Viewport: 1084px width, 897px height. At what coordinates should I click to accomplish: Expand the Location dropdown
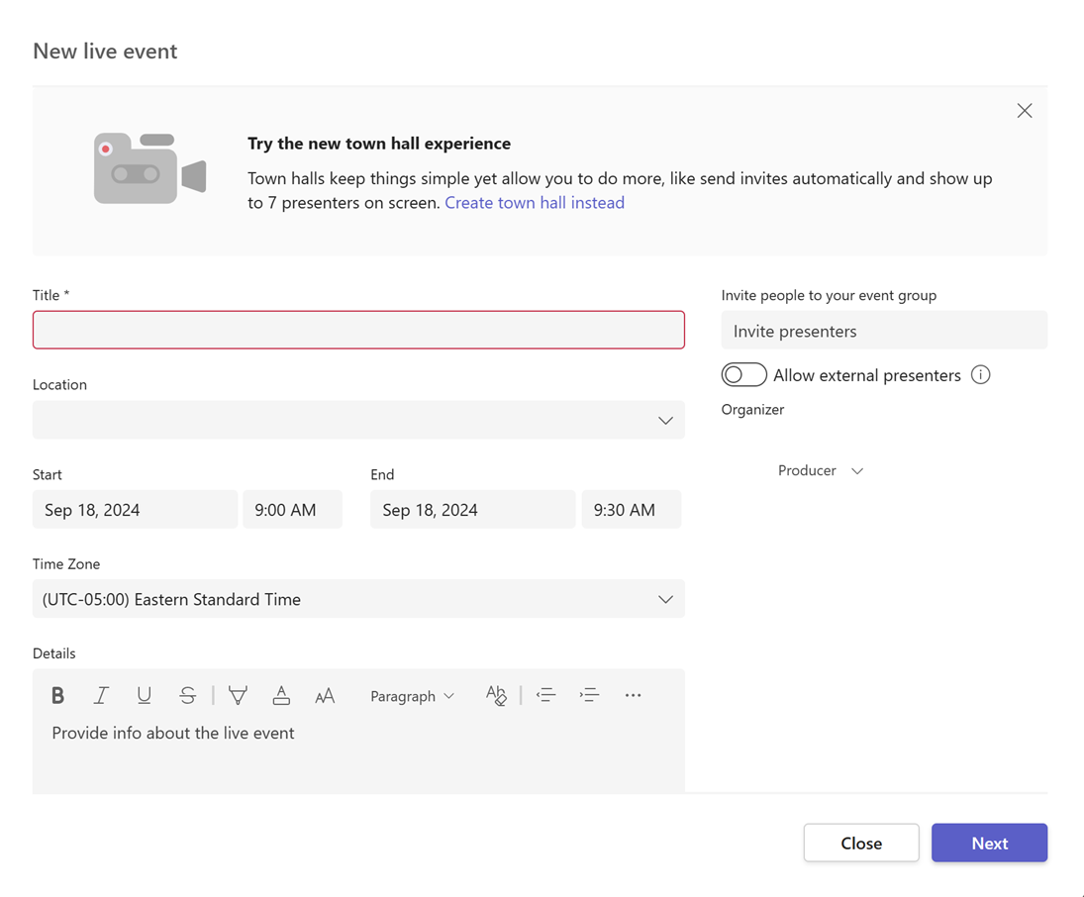click(x=664, y=421)
